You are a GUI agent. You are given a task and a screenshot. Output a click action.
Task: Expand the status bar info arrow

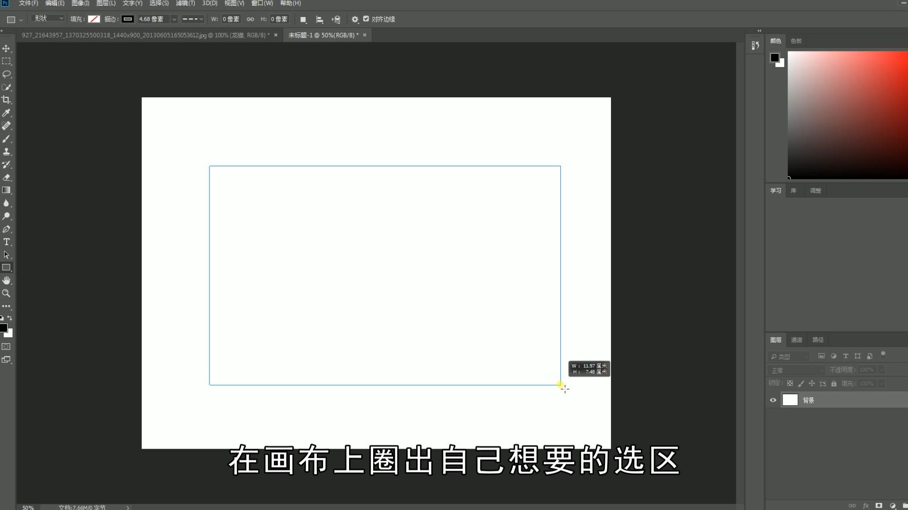(128, 508)
